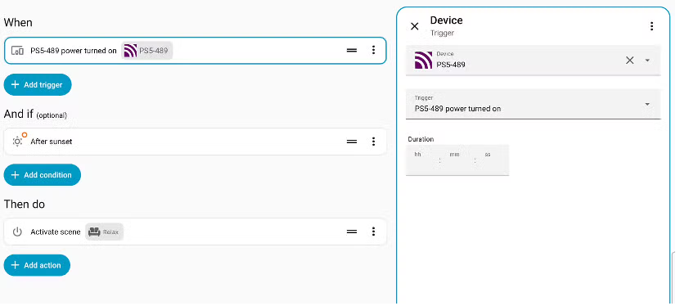This screenshot has height=306, width=680.
Task: Open the Device panel three-dot overflow menu
Action: click(651, 26)
